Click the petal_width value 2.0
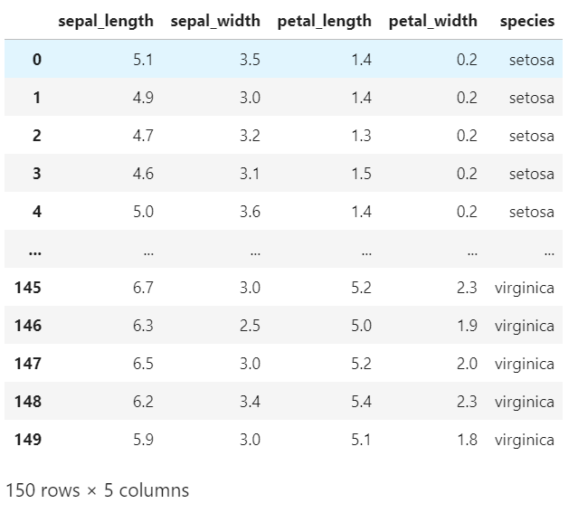 (x=467, y=364)
